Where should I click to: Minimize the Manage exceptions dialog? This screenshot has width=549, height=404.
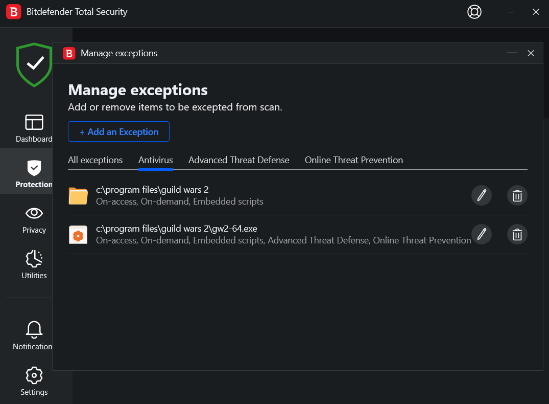click(x=512, y=53)
